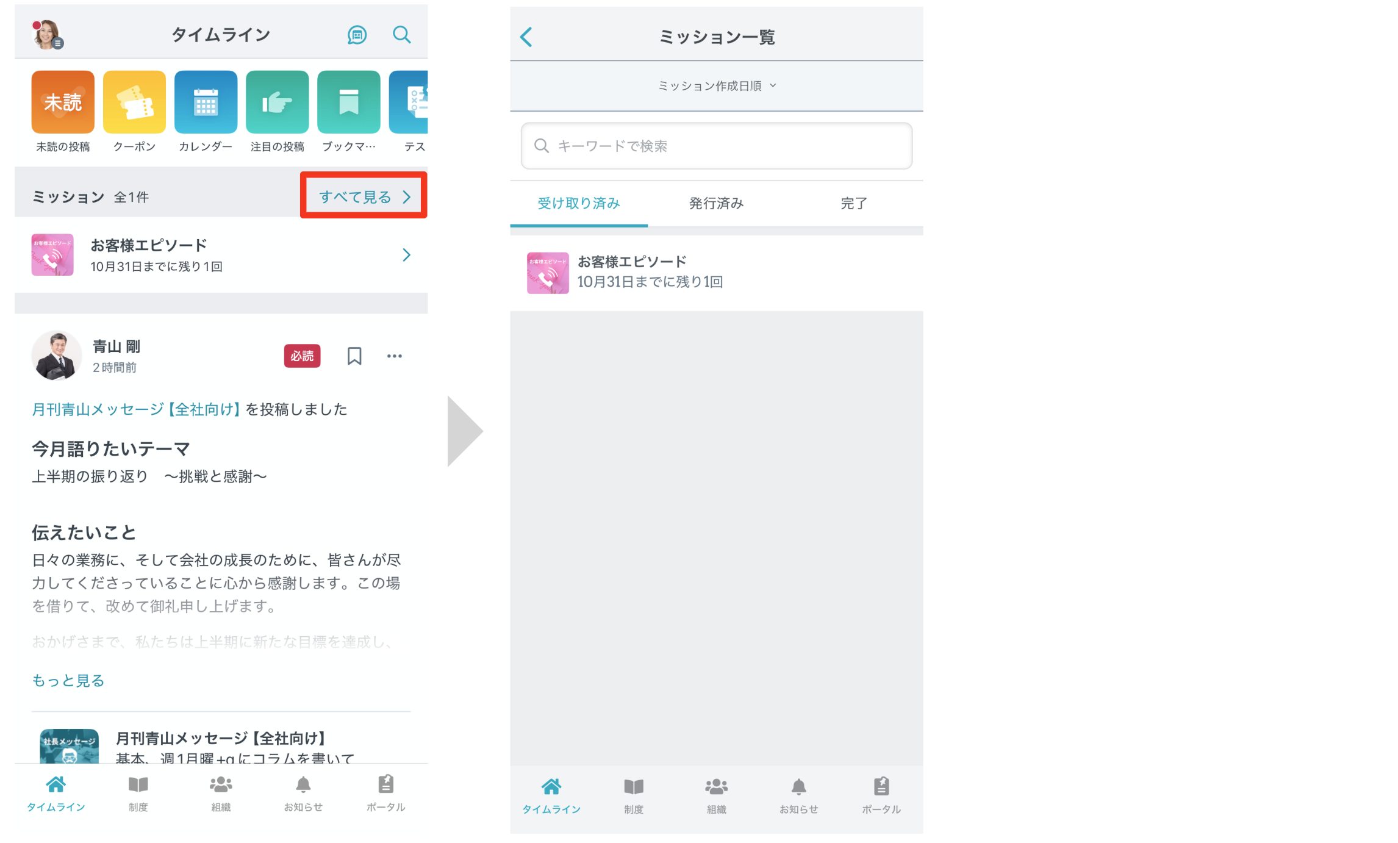Open the カレンダー calendar icon
This screenshot has height=843, width=1398.
pyautogui.click(x=206, y=102)
